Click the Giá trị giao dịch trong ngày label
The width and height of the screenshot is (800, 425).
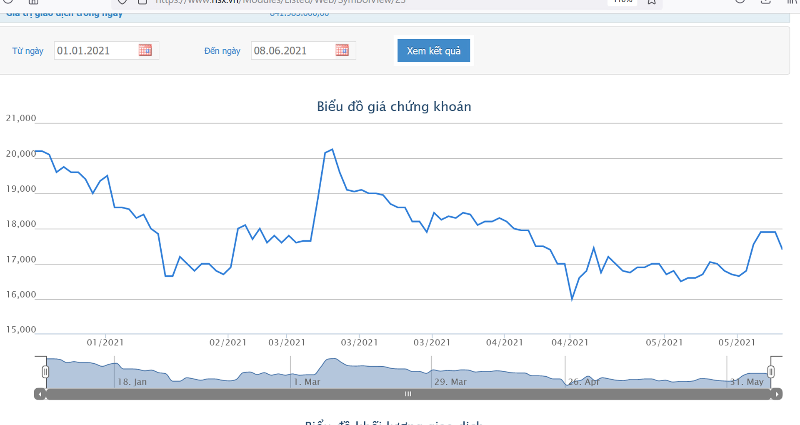click(x=65, y=15)
